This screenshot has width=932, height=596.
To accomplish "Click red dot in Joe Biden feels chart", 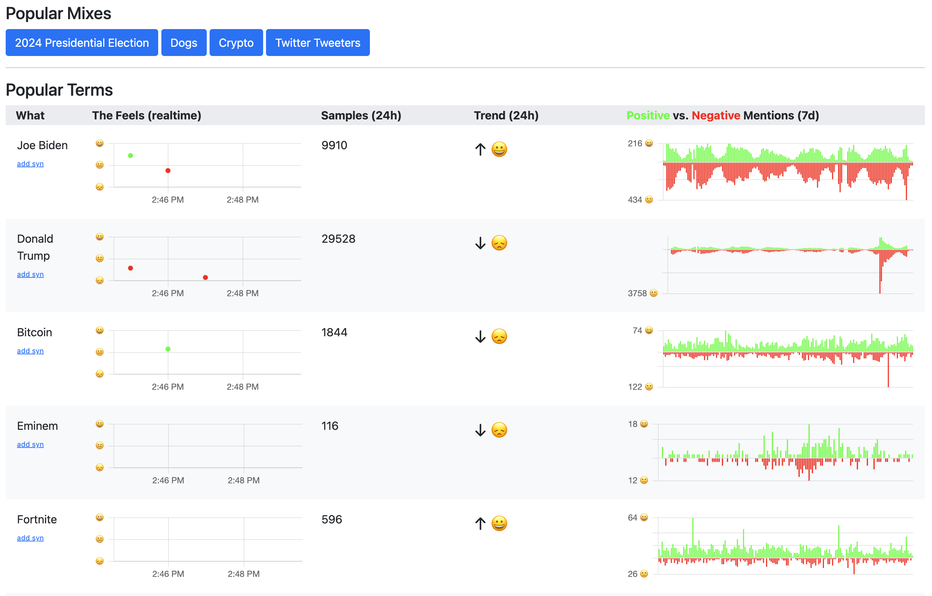I will coord(168,171).
